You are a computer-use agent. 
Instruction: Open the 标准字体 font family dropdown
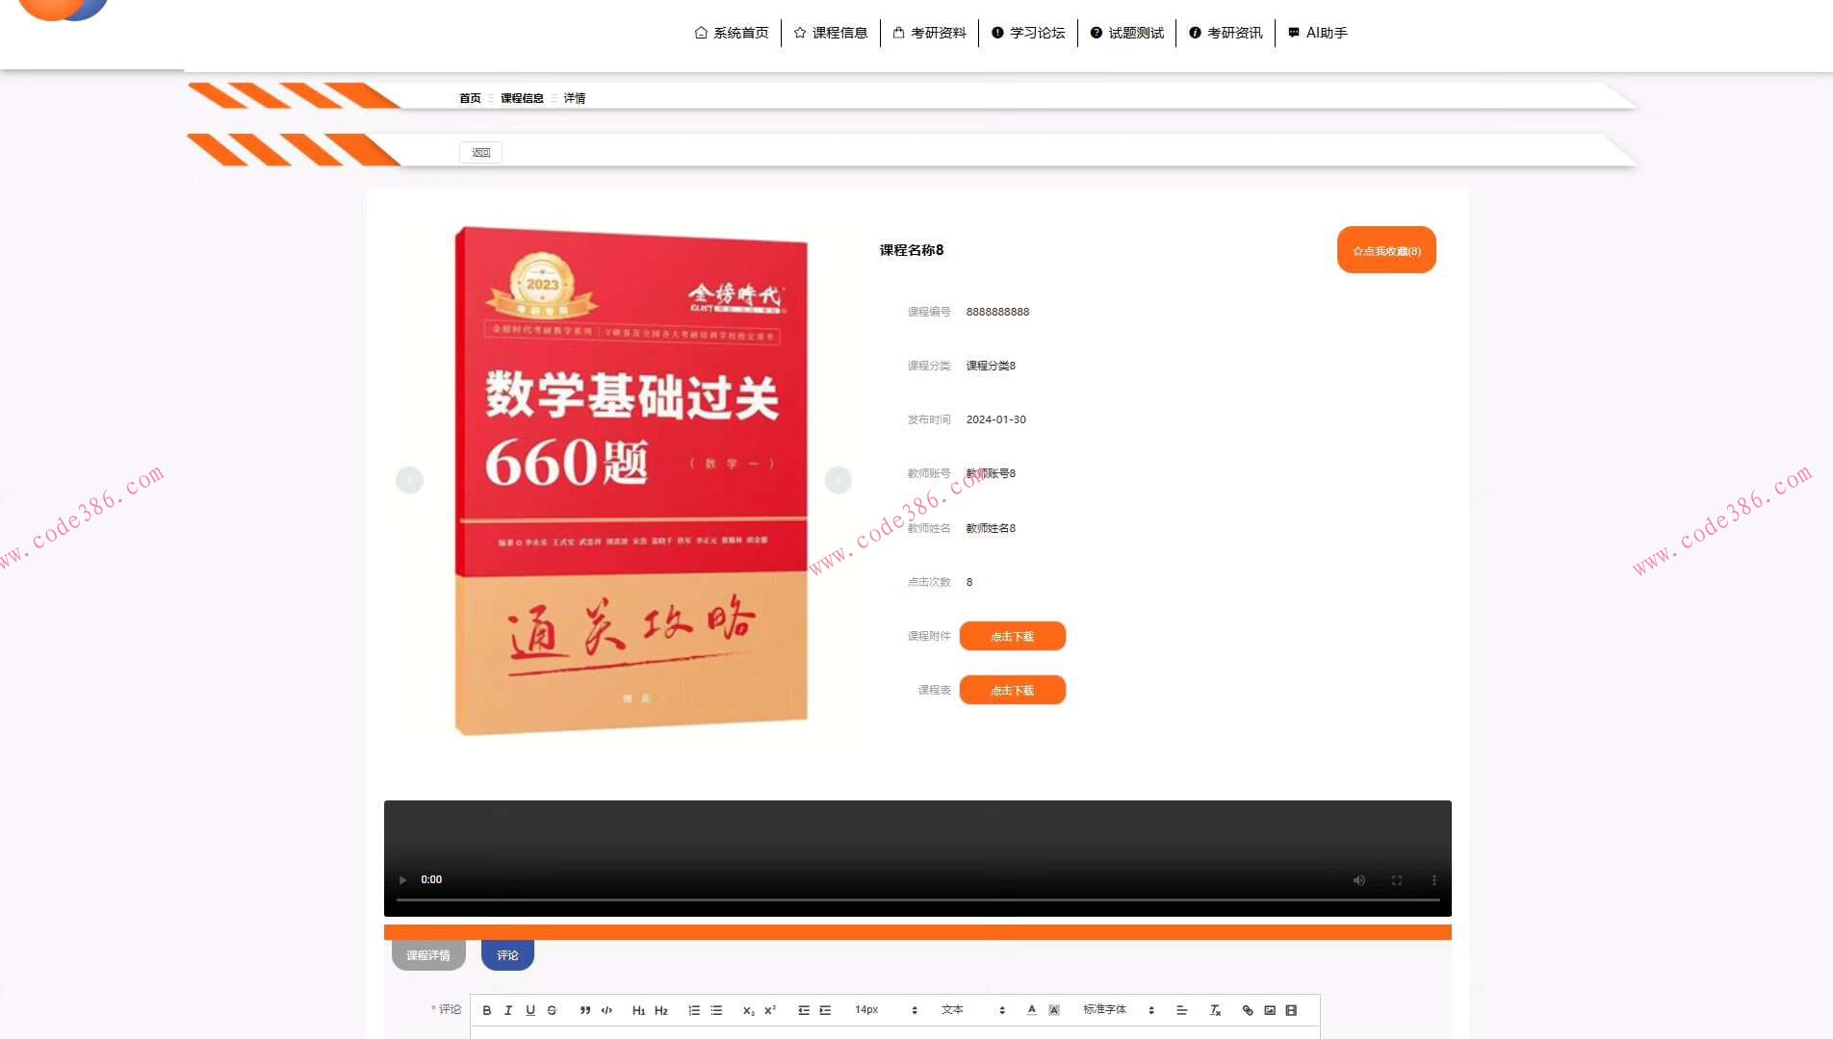pyautogui.click(x=1105, y=1009)
